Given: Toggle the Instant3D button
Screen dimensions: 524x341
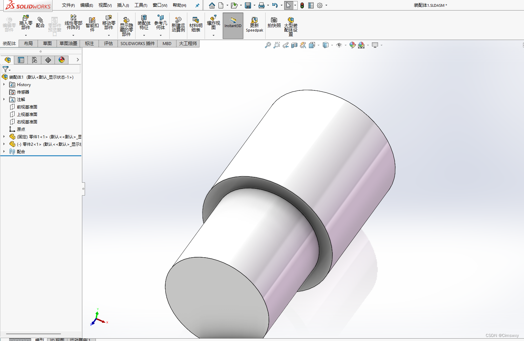Looking at the screenshot, I should [233, 26].
